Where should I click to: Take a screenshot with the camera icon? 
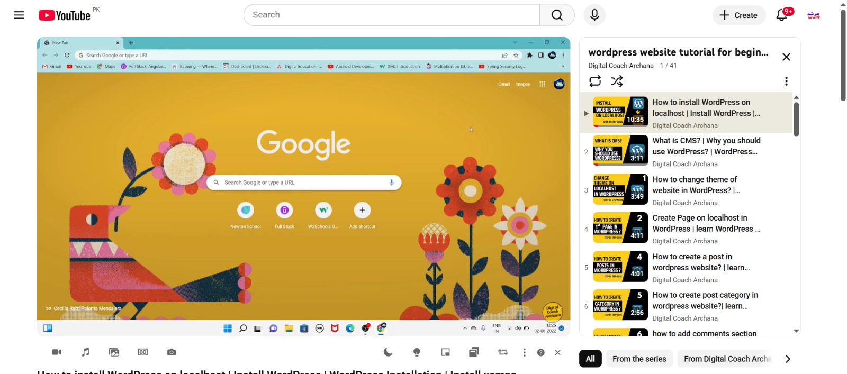[172, 352]
